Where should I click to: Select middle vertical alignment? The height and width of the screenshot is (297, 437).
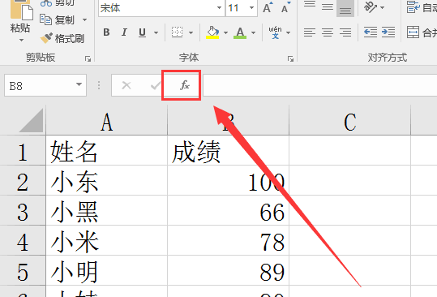coord(328,7)
